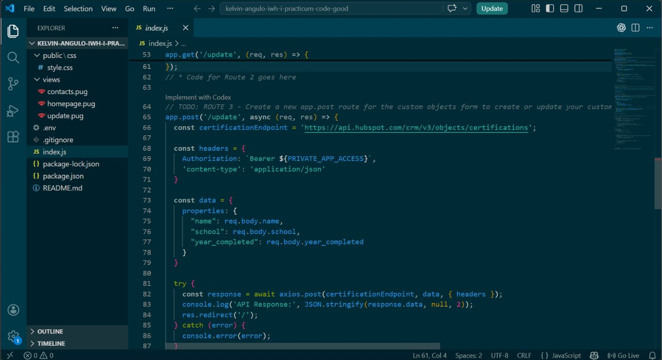The height and width of the screenshot is (360, 662).
Task: Click the Codex icon in editor toolbar
Action: coord(621,28)
